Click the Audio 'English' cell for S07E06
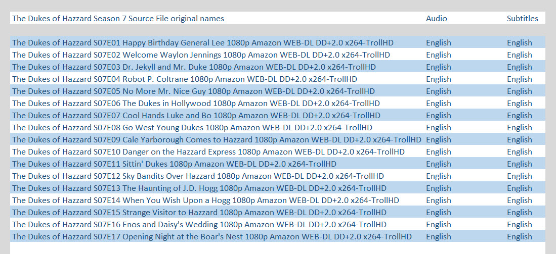 tap(439, 104)
